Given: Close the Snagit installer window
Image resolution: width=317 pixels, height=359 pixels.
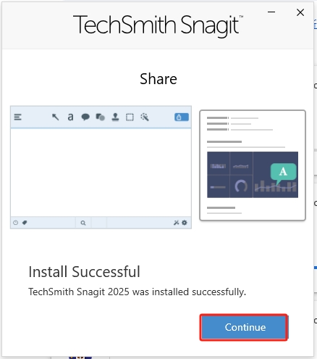Looking at the screenshot, I should click(300, 12).
